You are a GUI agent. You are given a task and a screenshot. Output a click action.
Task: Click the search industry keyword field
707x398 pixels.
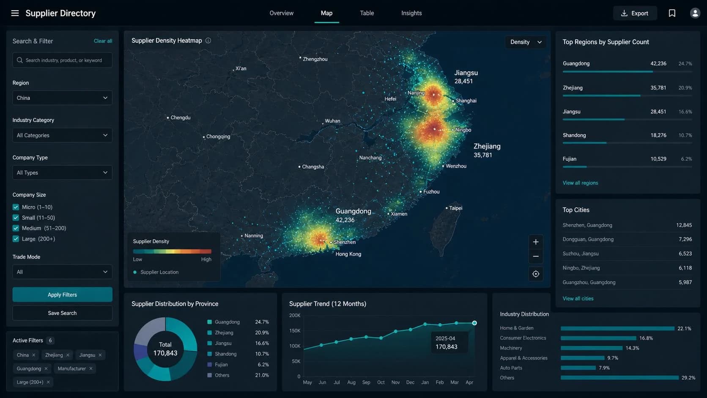coord(62,60)
